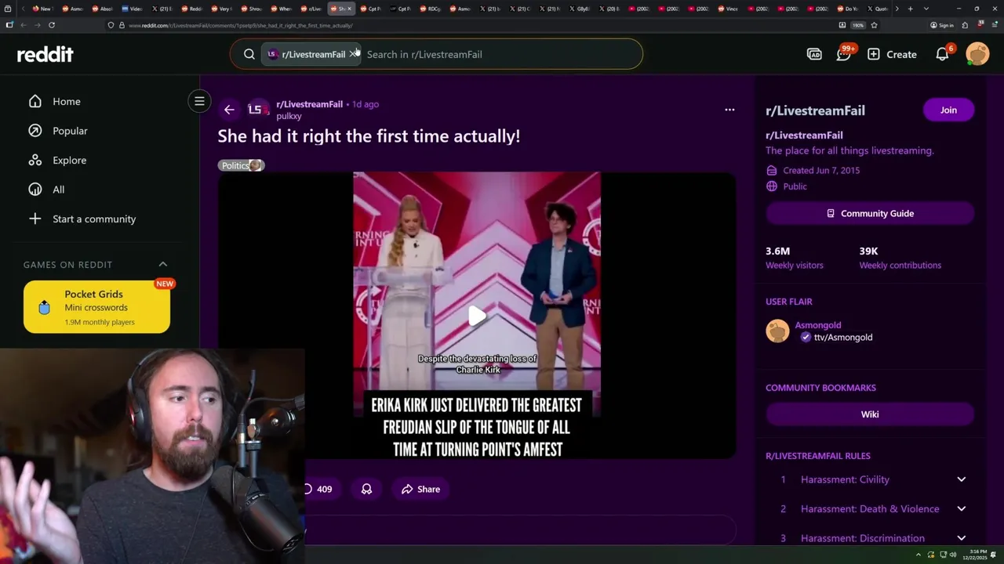Toggle the sidebar collapse hamburger button
1004x564 pixels.
tap(199, 101)
